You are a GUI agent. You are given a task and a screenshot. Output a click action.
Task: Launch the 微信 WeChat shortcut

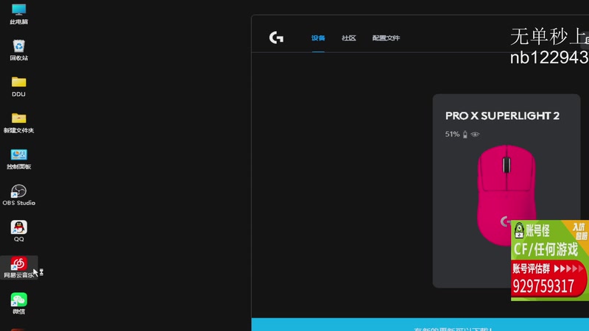click(19, 304)
